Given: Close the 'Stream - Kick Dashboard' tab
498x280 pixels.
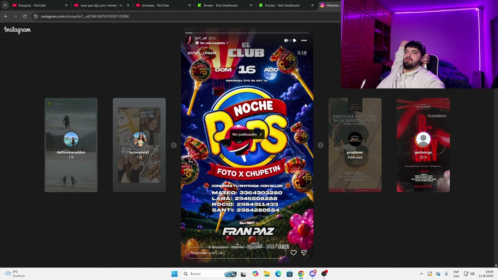Looking at the screenshot, I should tap(251, 5).
